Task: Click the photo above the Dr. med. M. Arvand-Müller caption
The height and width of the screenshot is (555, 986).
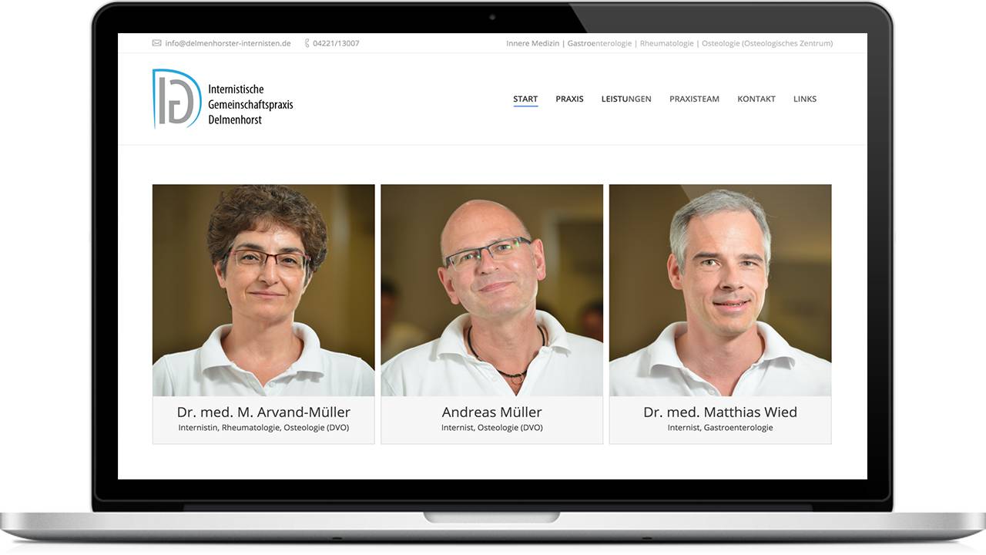Action: tap(263, 290)
